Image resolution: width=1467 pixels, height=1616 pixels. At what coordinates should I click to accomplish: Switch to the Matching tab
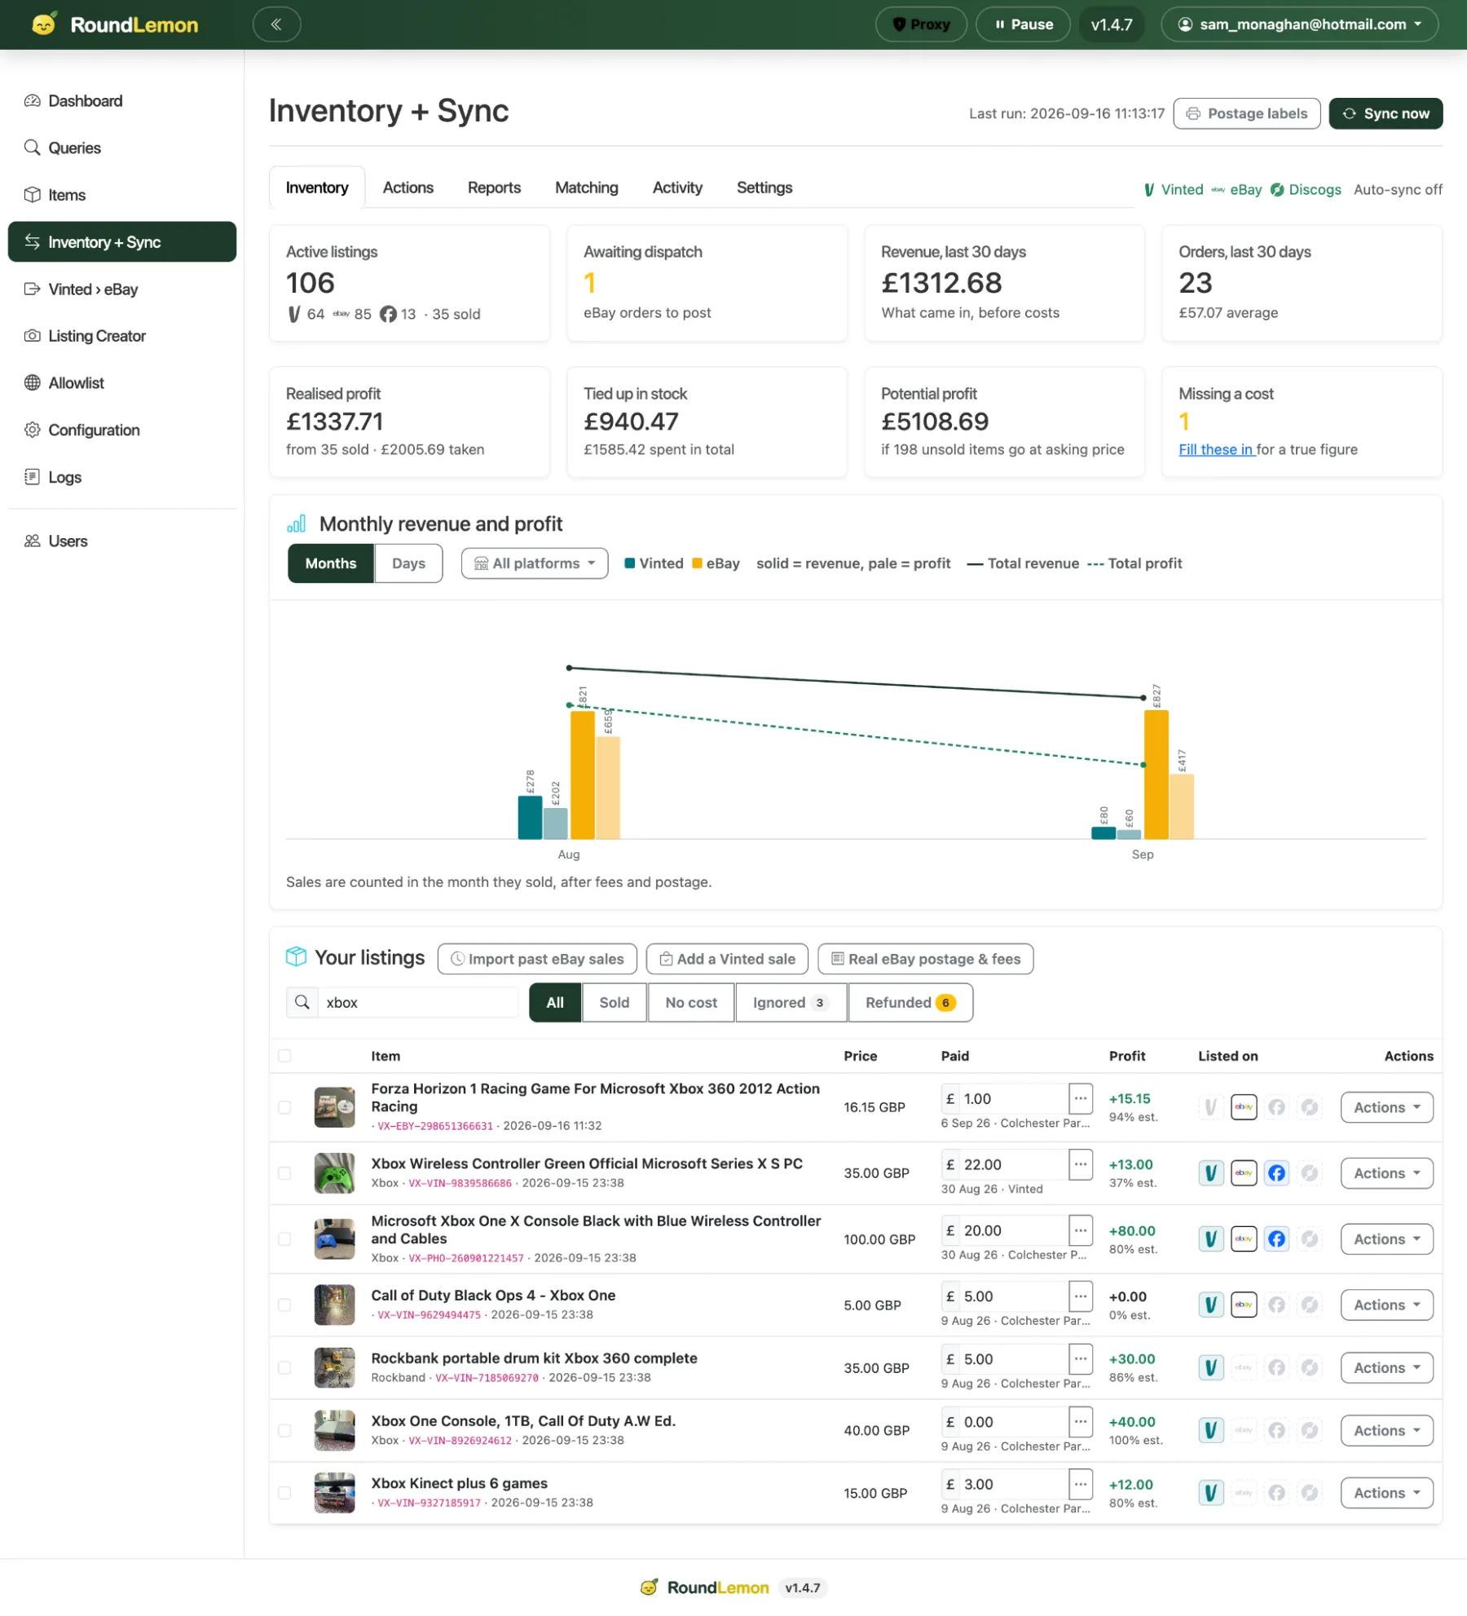tap(587, 188)
